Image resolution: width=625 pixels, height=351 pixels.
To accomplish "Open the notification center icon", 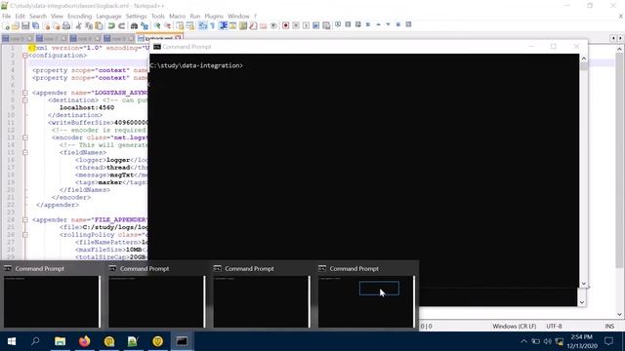I will click(x=608, y=341).
